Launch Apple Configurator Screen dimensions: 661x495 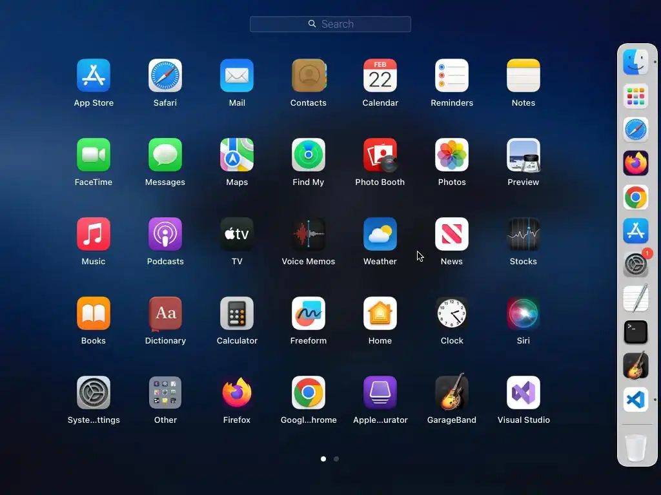tap(380, 393)
